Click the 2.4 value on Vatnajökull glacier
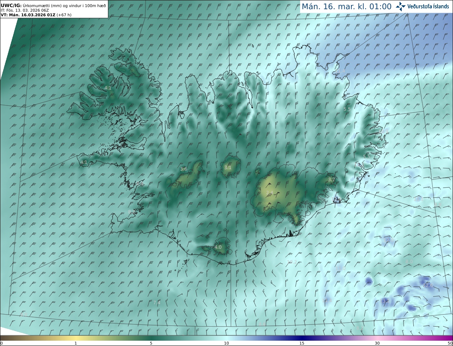The width and height of the screenshot is (453, 346). pos(270,192)
